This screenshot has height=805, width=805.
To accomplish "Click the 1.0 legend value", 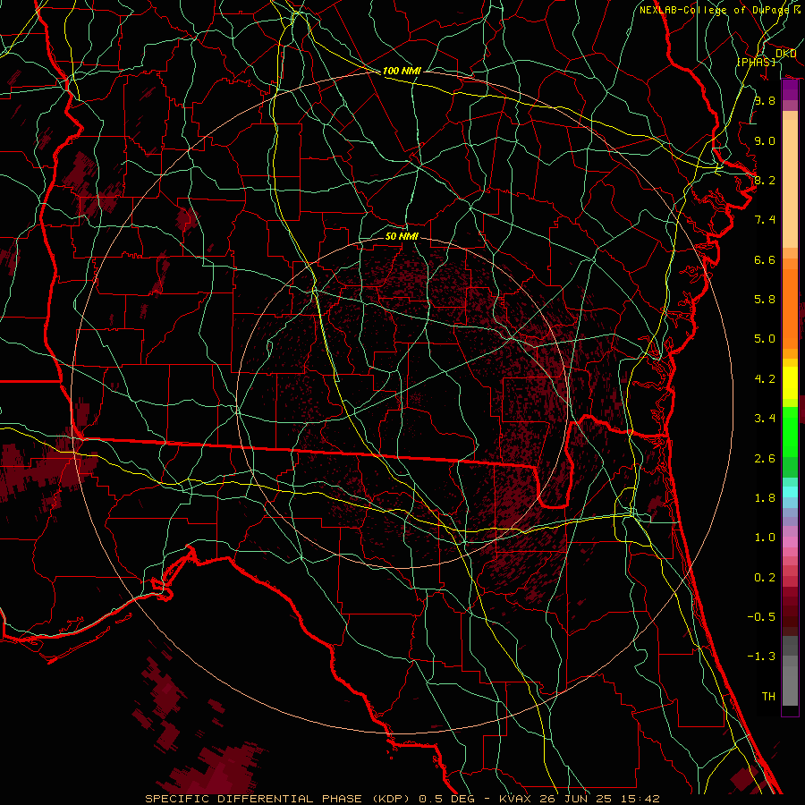I will (x=765, y=538).
